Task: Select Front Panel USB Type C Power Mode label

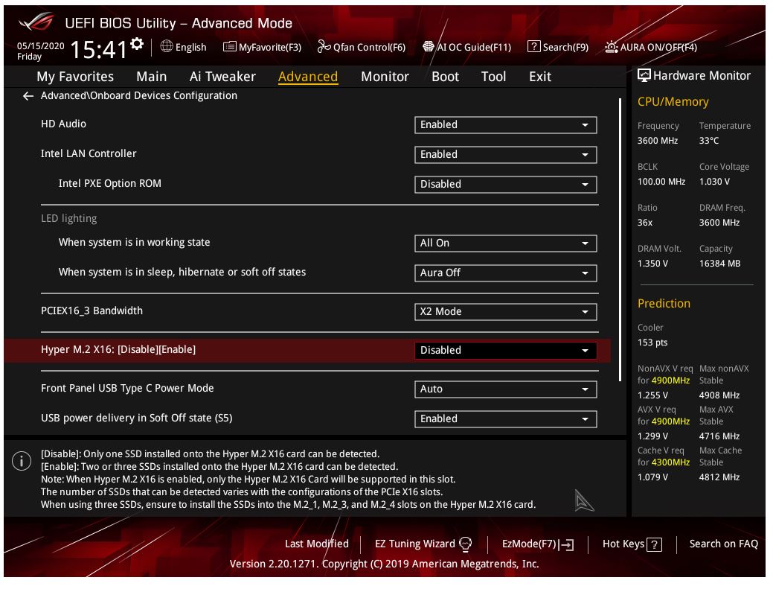Action: pyautogui.click(x=127, y=388)
